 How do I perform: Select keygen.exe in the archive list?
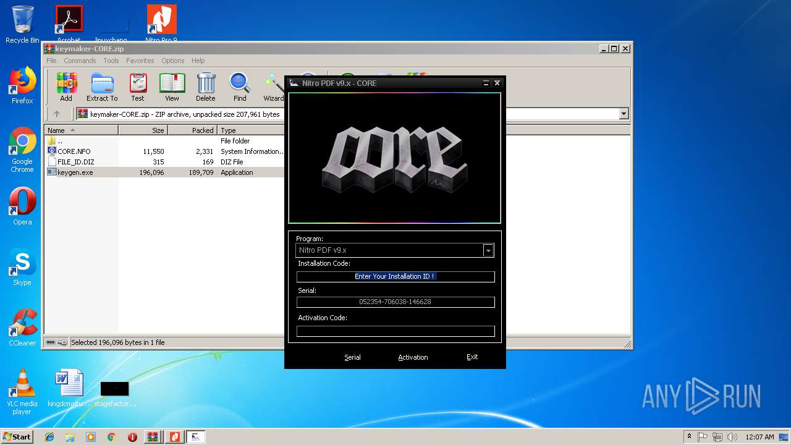tap(164, 172)
